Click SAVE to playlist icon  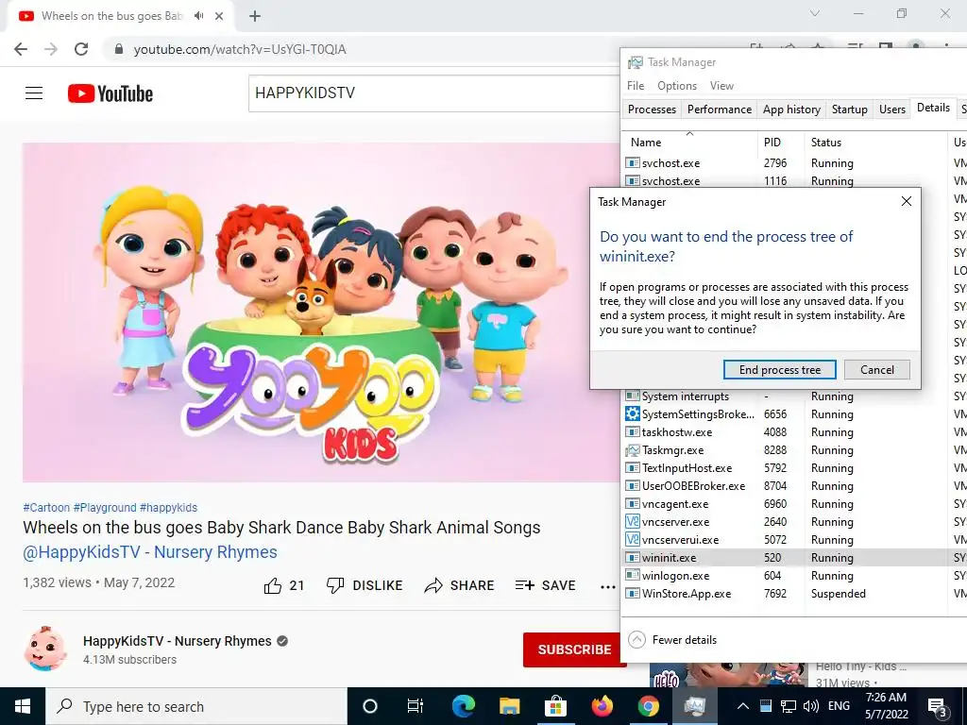click(x=545, y=585)
